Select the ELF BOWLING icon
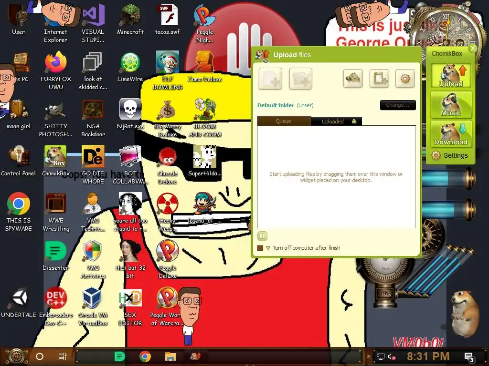This screenshot has width=489, height=366. point(168,71)
